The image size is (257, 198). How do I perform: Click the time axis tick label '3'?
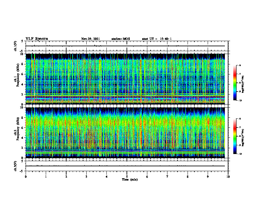point(86,177)
